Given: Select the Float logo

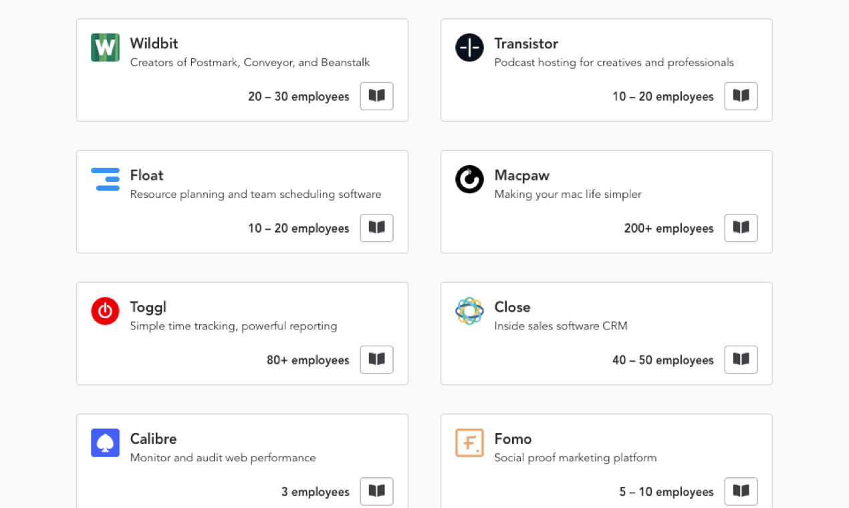Looking at the screenshot, I should (105, 179).
